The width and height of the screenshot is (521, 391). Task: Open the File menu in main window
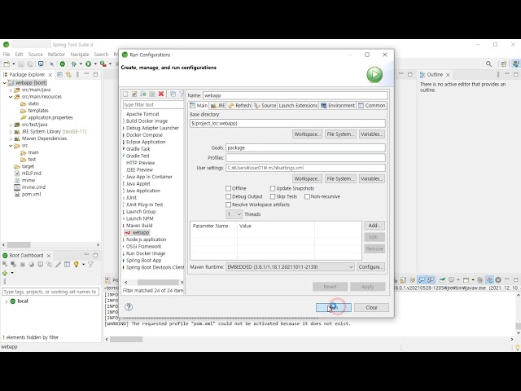[7, 55]
